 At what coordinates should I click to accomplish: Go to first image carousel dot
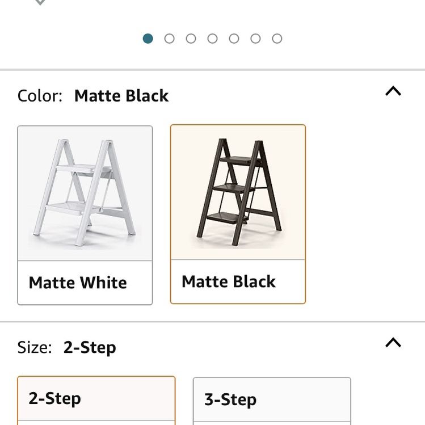(148, 39)
